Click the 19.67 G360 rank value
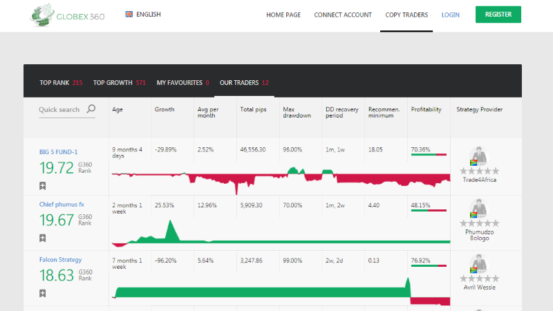Viewport: 553px width, 311px height. click(x=57, y=220)
